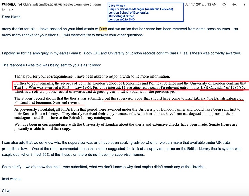The height and width of the screenshot is (196, 249).
Task: Click 'Enquiry Services Manager' line in signature
Action: [141, 9]
